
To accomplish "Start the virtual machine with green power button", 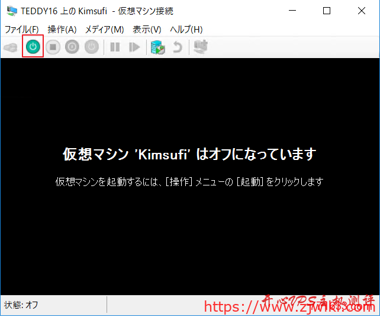I will tap(33, 47).
